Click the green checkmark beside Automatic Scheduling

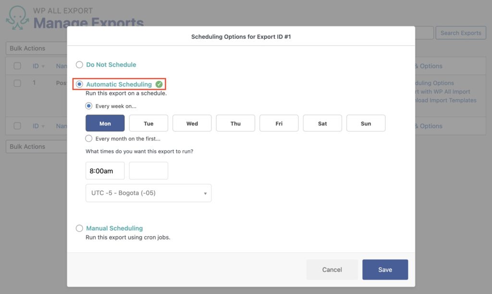coord(160,83)
